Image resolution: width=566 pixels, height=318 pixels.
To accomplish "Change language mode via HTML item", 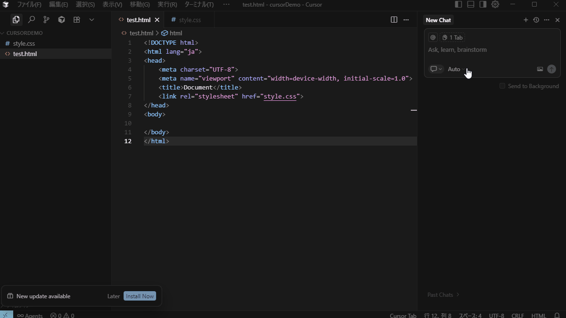I will (539, 315).
